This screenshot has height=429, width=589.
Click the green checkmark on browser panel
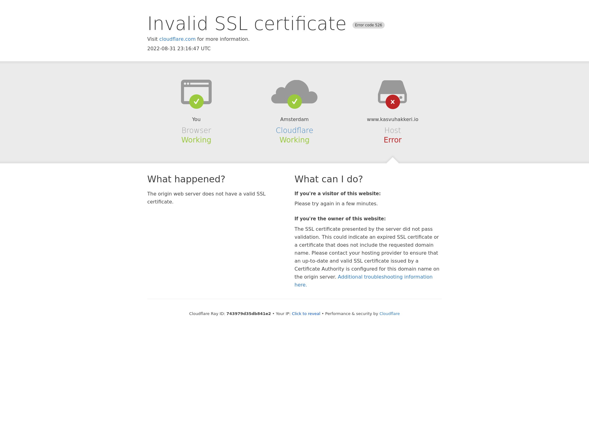pyautogui.click(x=196, y=101)
